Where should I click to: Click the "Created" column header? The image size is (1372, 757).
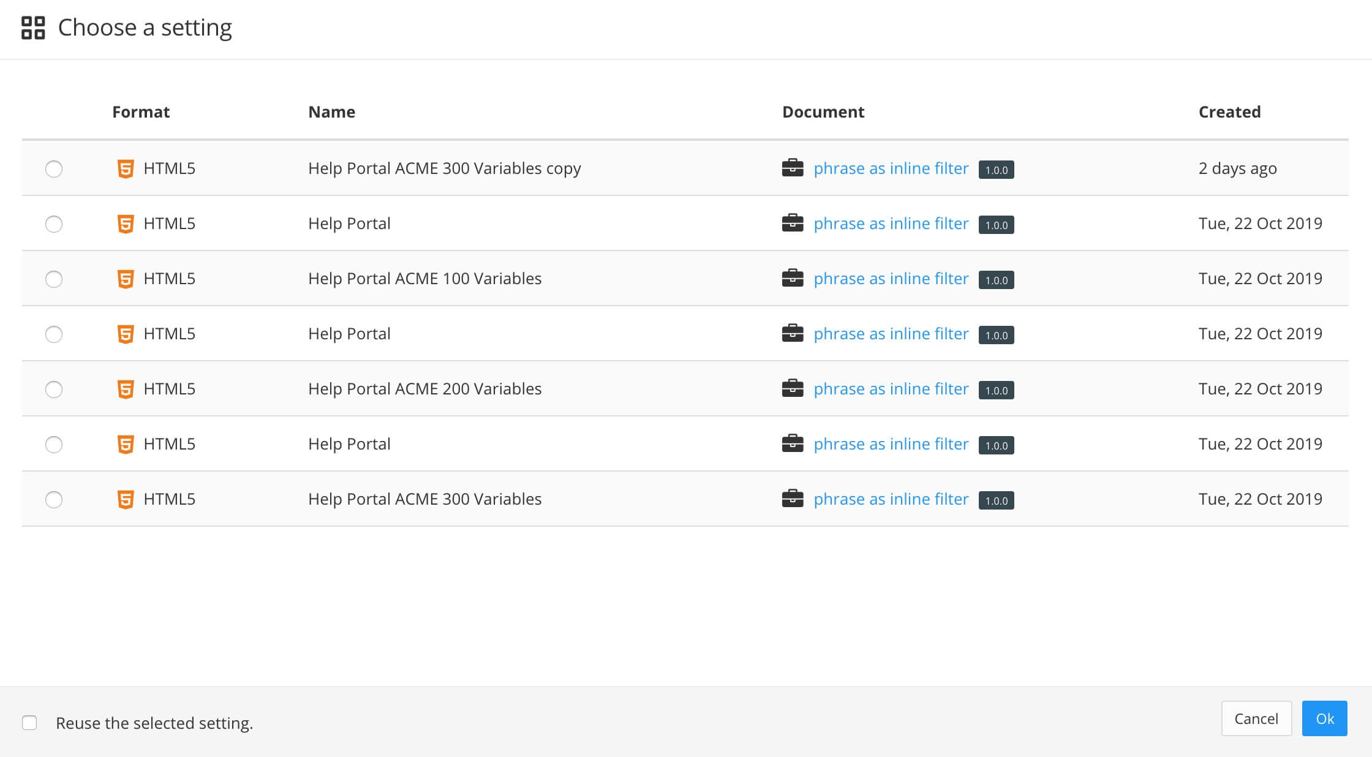coord(1229,111)
